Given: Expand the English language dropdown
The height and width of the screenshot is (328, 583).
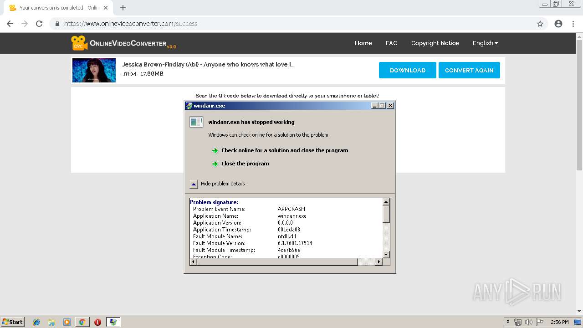Looking at the screenshot, I should pyautogui.click(x=485, y=43).
